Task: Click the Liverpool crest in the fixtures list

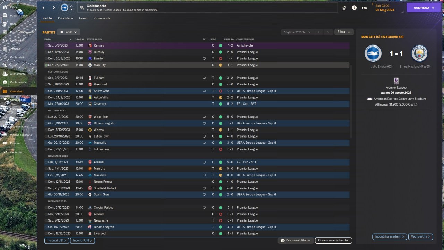Action: [90, 233]
